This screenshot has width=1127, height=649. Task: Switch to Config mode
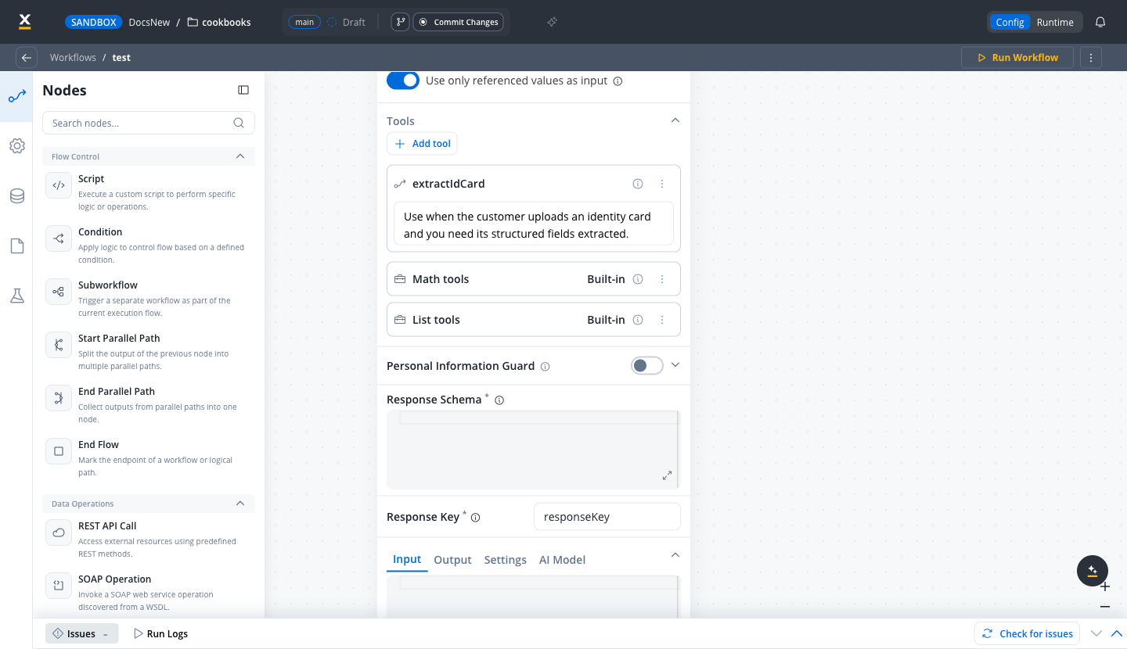pos(1010,22)
